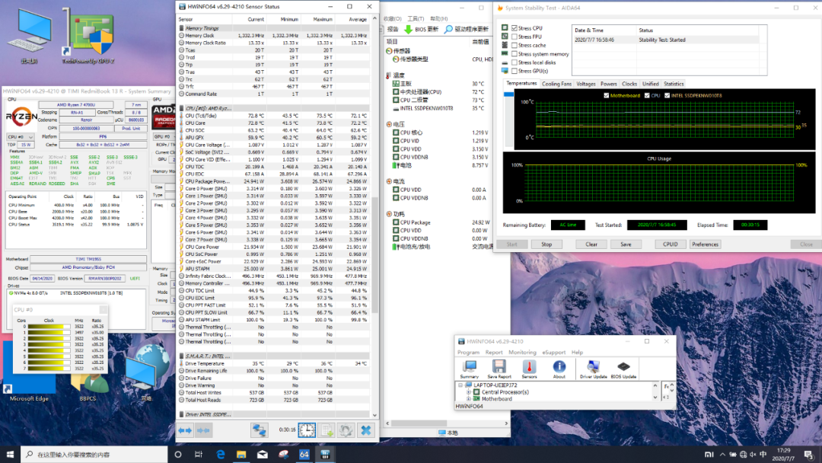This screenshot has width=822, height=463.
Task: Expand the Motherboard tree node
Action: pyautogui.click(x=469, y=399)
